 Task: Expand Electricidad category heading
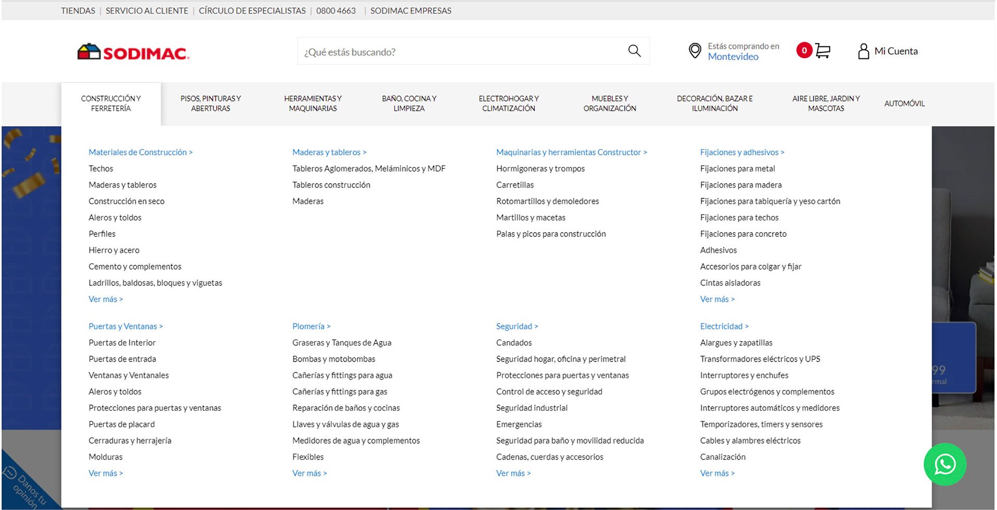(724, 326)
